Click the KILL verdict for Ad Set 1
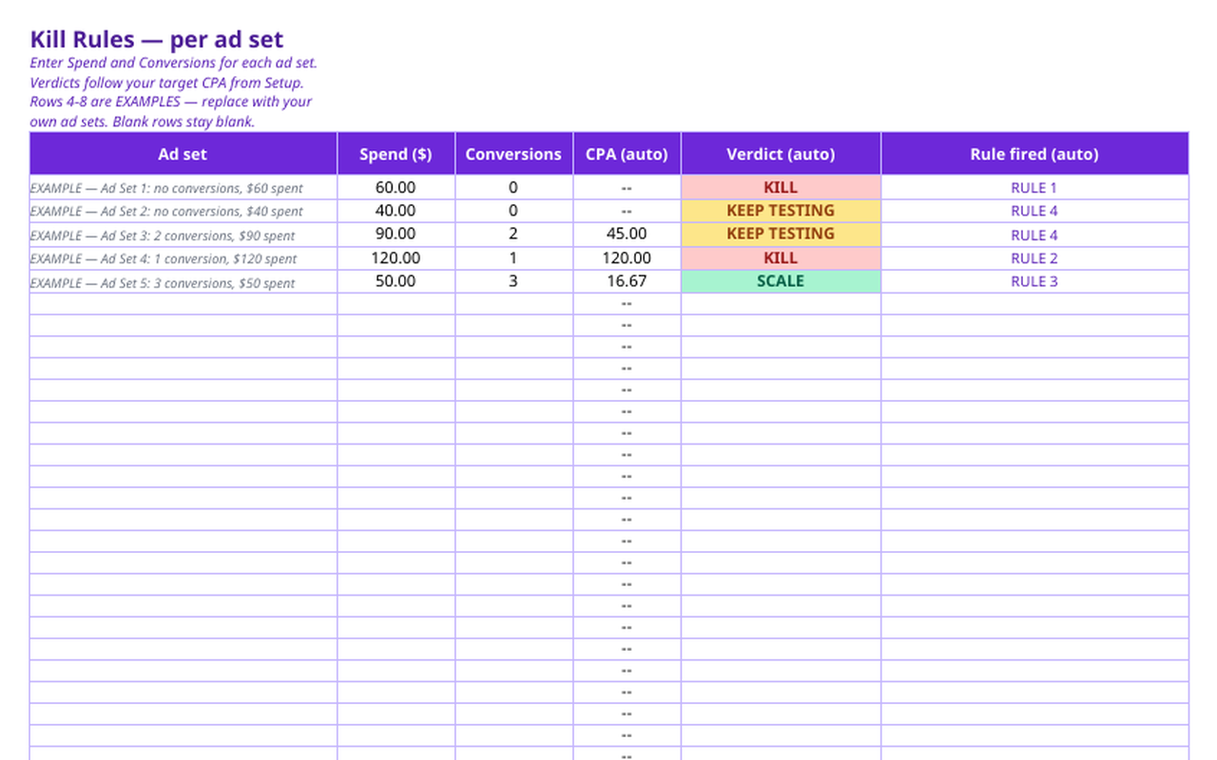Screen dimensions: 1217x760 (781, 188)
